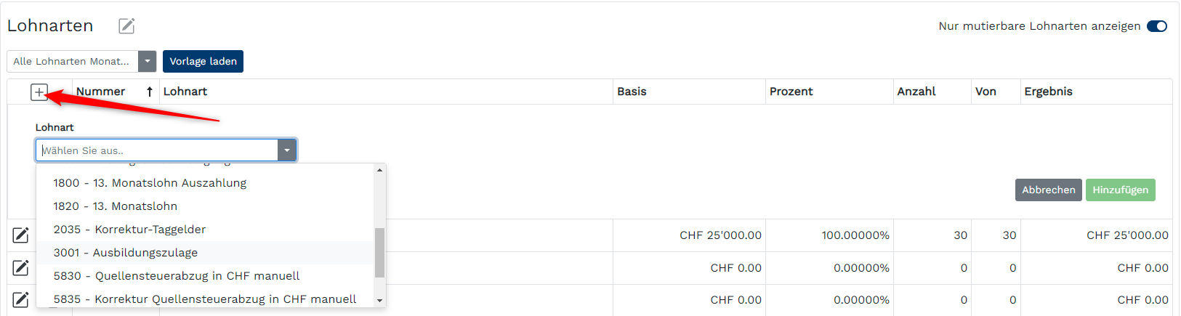Screen dimensions: 1181x316
Task: Click the Abbrechen button
Action: [x=1048, y=190]
